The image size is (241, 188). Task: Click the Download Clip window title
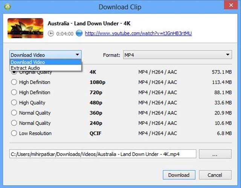pos(120,7)
